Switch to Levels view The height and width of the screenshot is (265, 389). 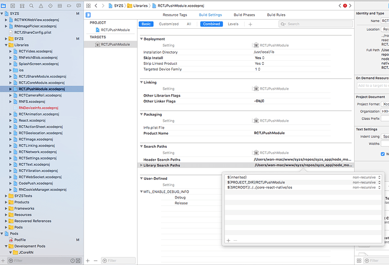233,24
